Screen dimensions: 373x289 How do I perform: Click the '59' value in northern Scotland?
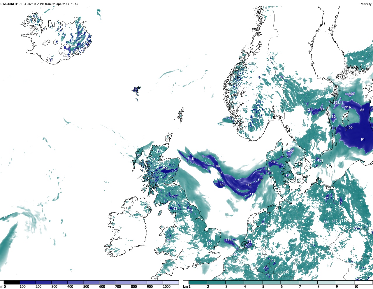coord(160,151)
